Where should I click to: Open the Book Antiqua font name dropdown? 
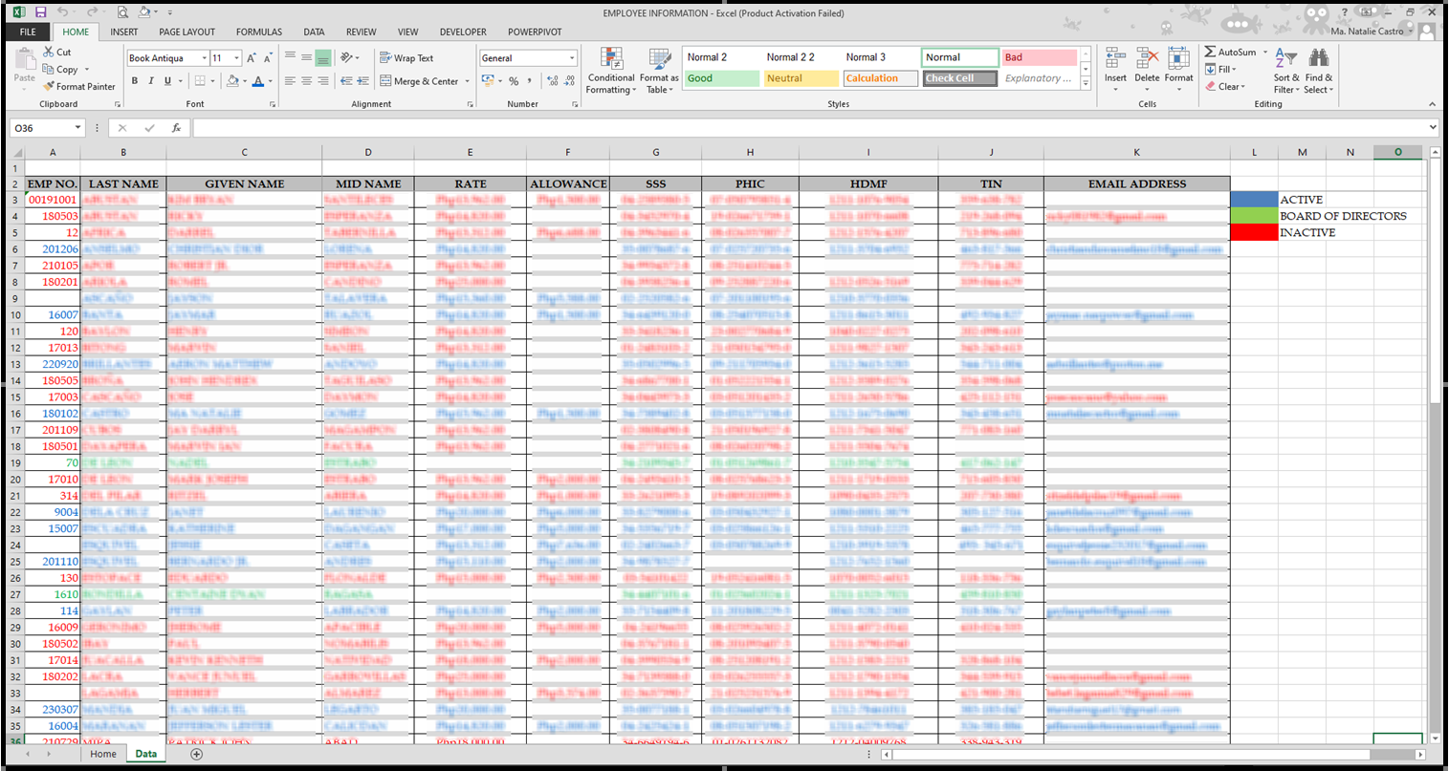[x=204, y=58]
